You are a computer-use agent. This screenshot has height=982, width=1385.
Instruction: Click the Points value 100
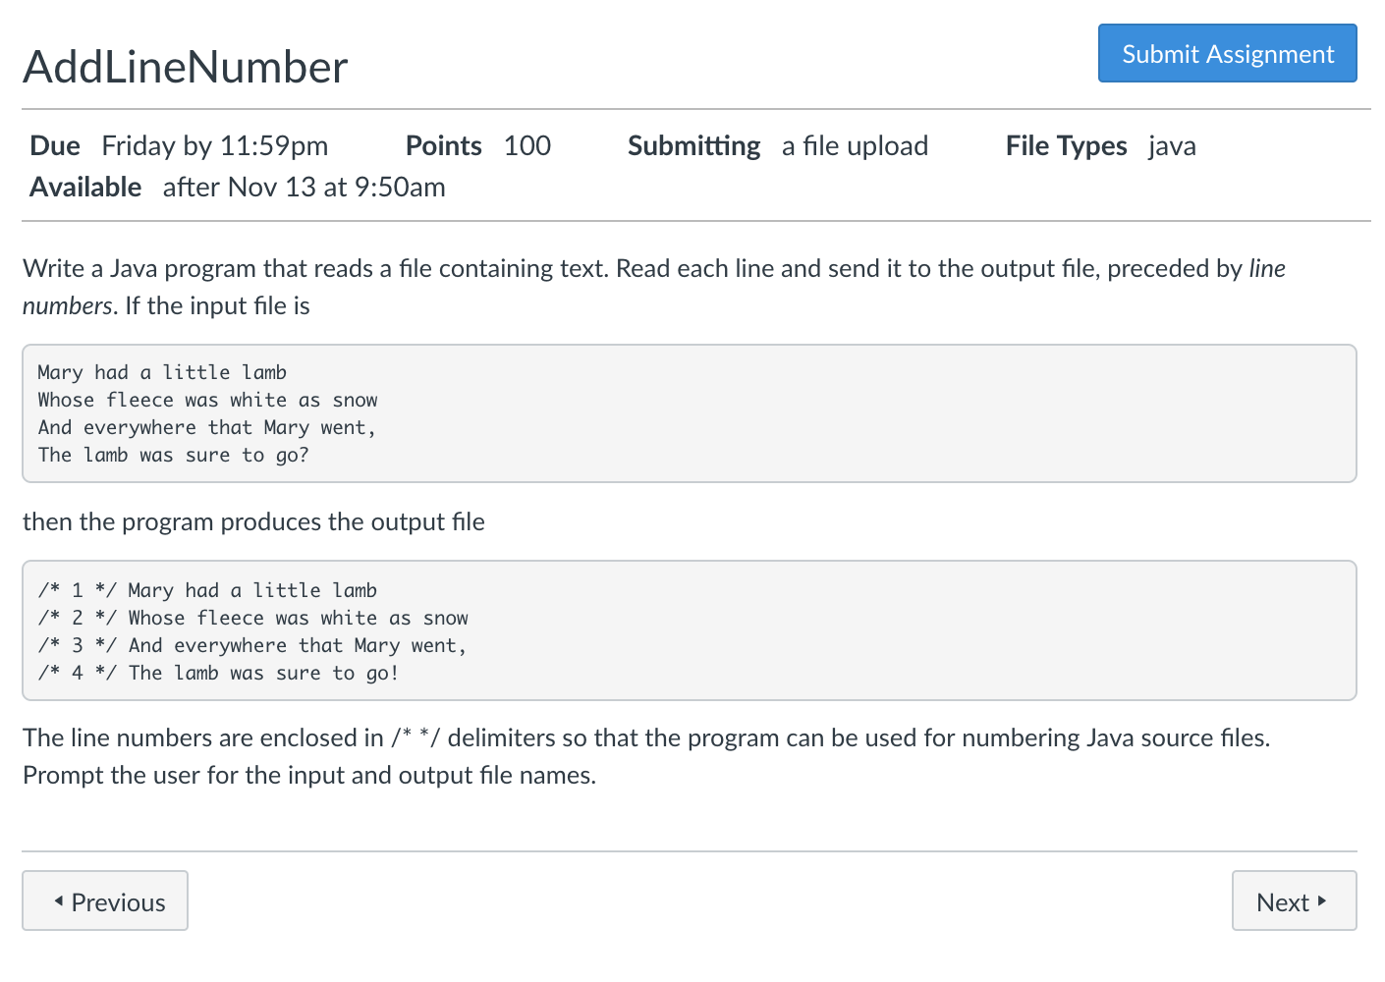click(527, 145)
